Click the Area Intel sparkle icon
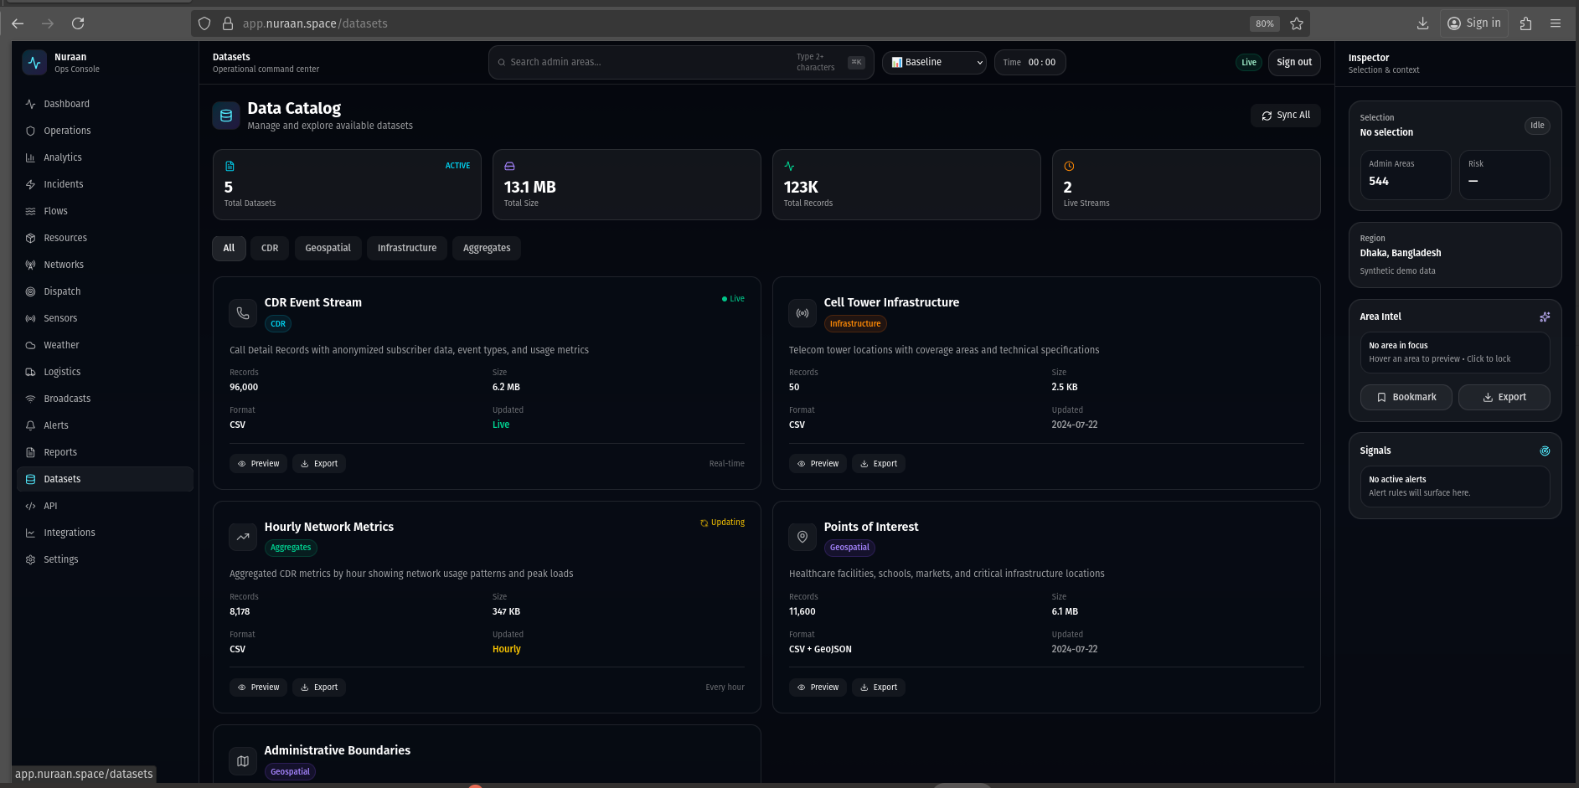This screenshot has height=788, width=1579. coord(1544,317)
